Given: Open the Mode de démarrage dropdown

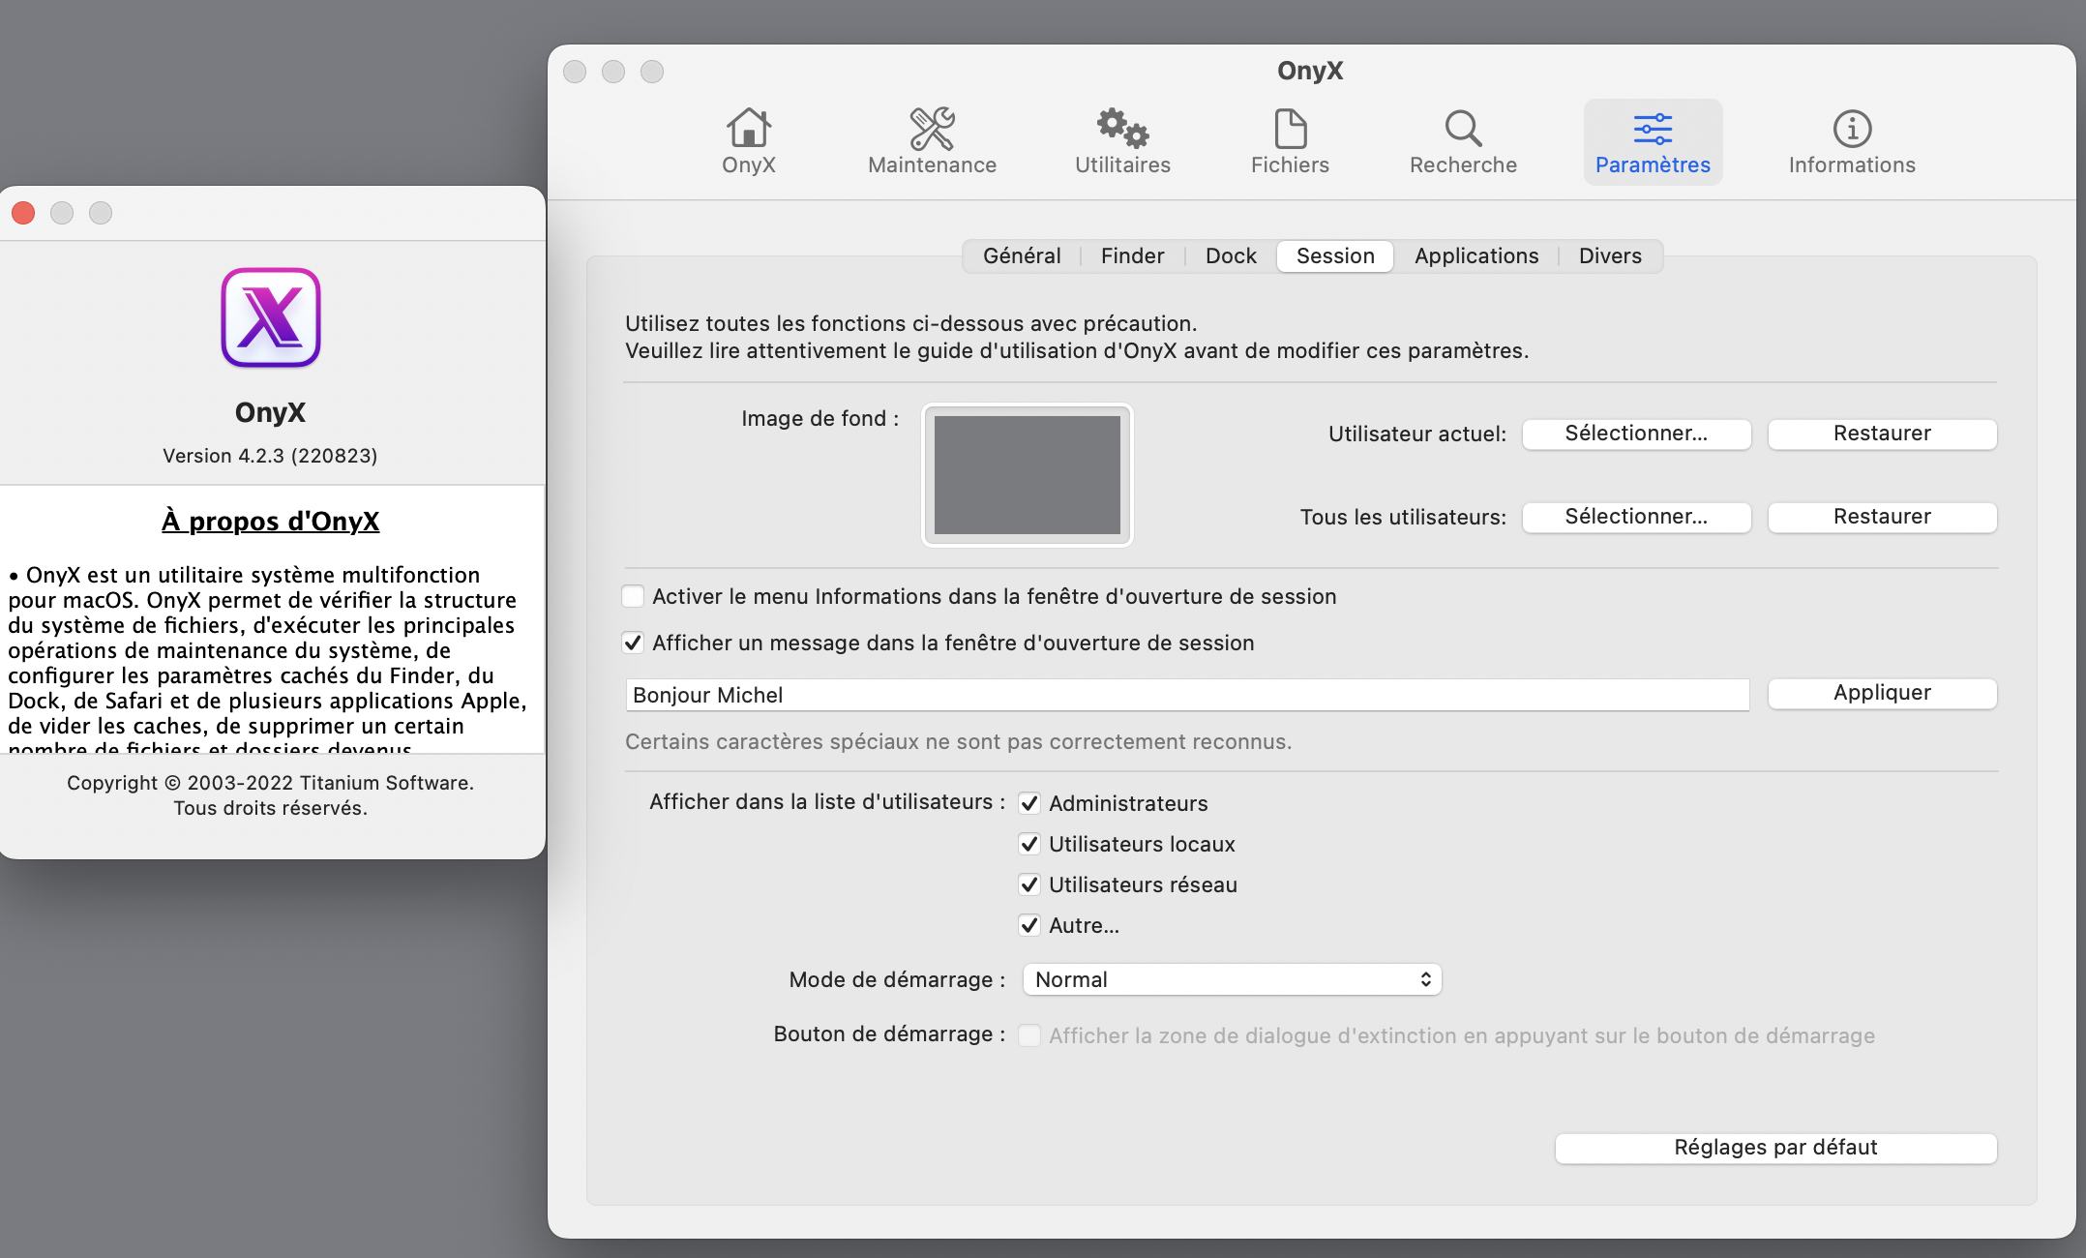Looking at the screenshot, I should pos(1232,980).
